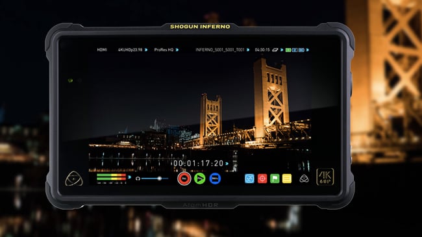
Task: Expand audio settings arrow beside meters
Action: tap(129, 177)
